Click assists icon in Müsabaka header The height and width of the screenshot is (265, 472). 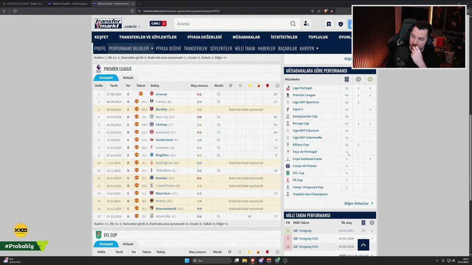click(370, 79)
